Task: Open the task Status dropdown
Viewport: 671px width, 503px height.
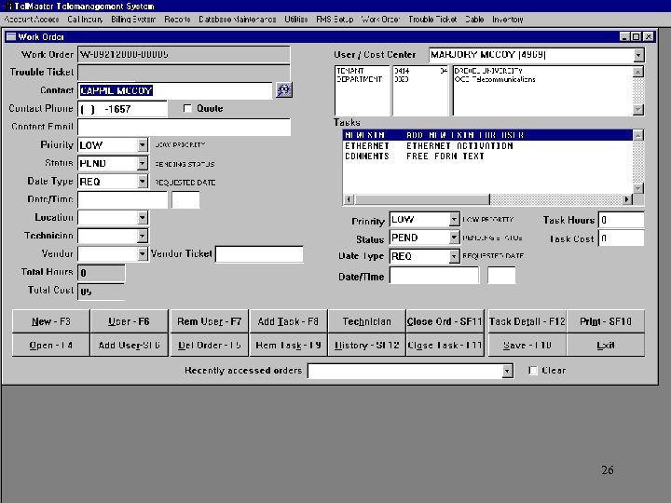Action: pyautogui.click(x=454, y=238)
